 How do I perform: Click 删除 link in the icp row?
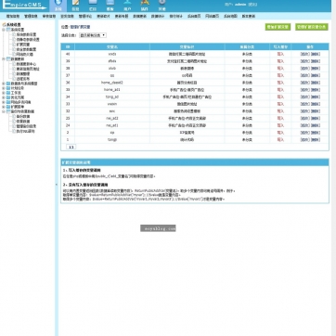(316, 133)
